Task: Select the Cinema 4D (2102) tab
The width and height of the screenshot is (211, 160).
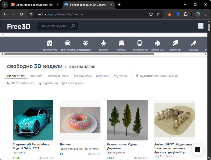Action: coord(58,76)
